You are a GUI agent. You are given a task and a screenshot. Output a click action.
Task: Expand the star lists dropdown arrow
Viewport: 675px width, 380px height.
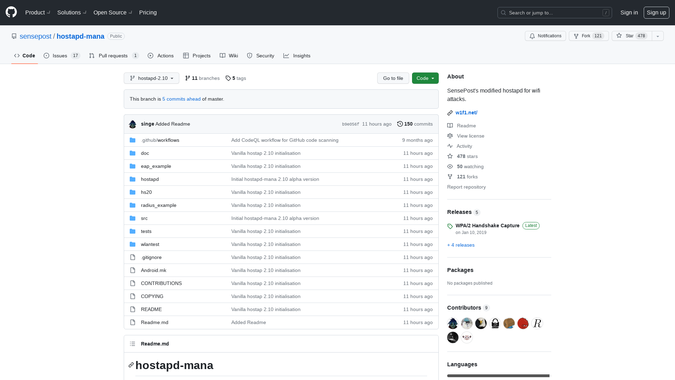[658, 36]
